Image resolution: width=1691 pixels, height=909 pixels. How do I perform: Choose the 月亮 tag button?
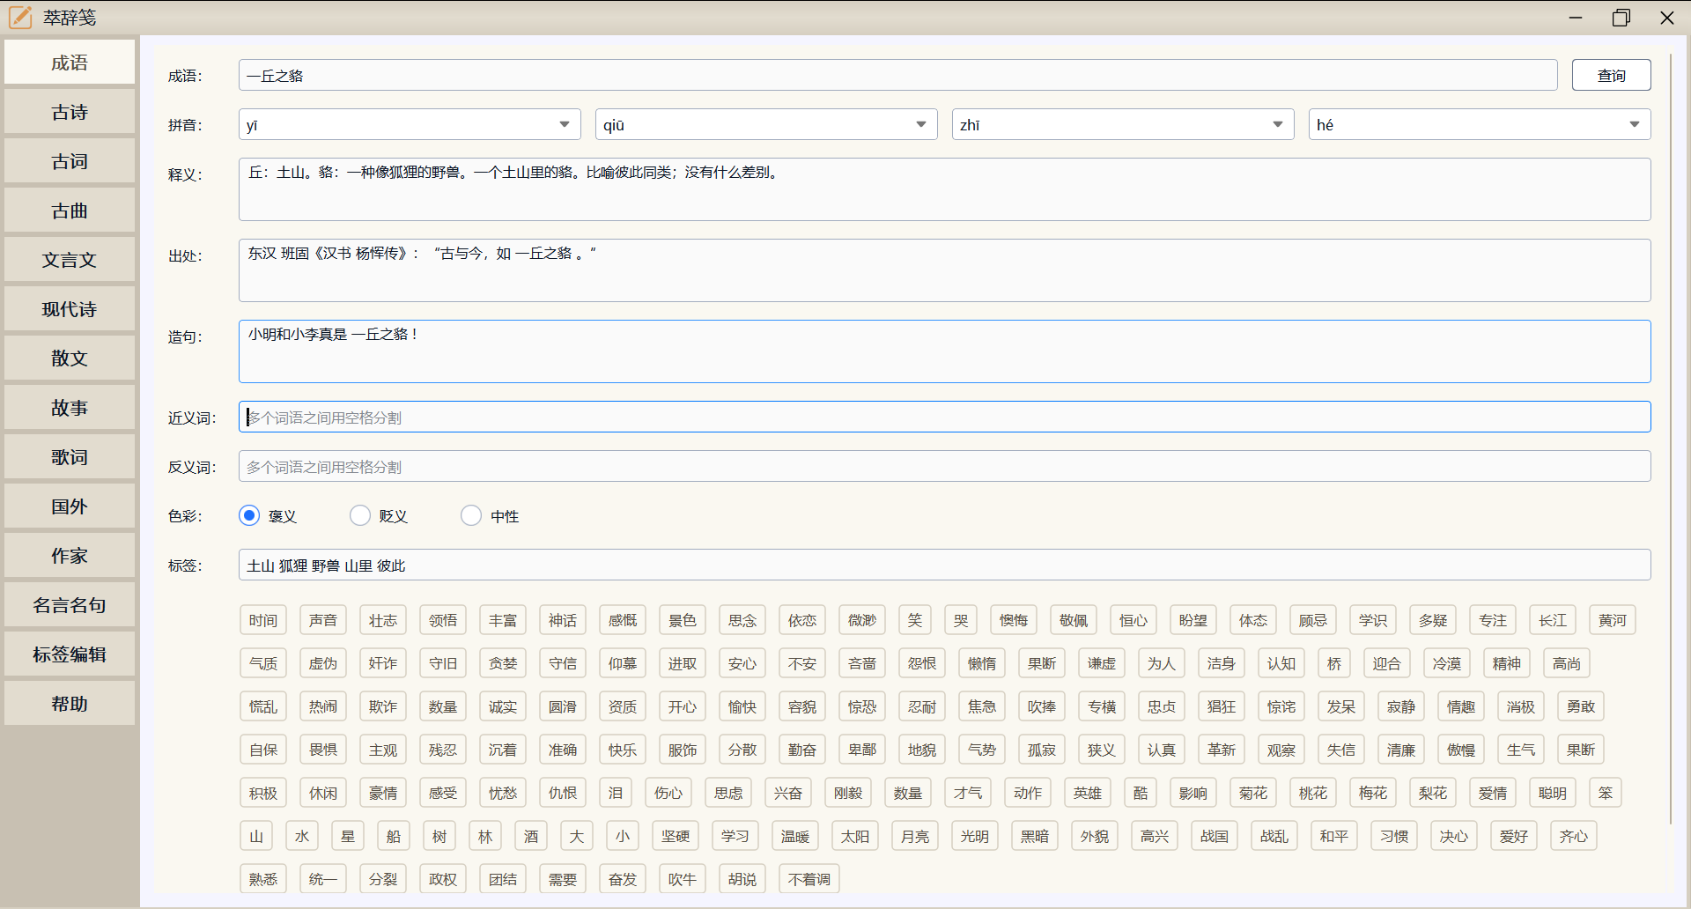click(x=915, y=836)
